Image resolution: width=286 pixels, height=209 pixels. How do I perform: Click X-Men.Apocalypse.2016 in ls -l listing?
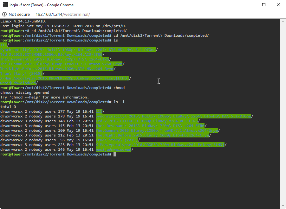pyautogui.click(x=160, y=144)
